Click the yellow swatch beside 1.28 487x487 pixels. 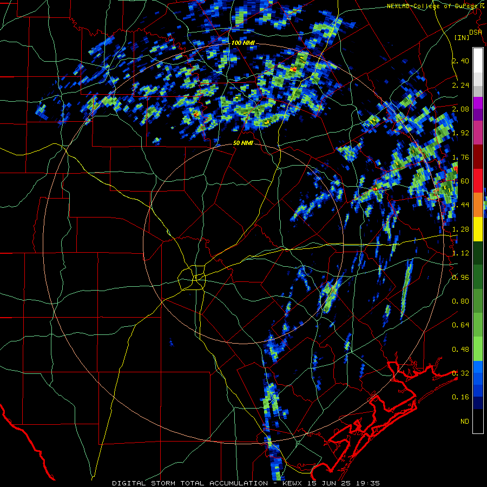[x=478, y=229]
